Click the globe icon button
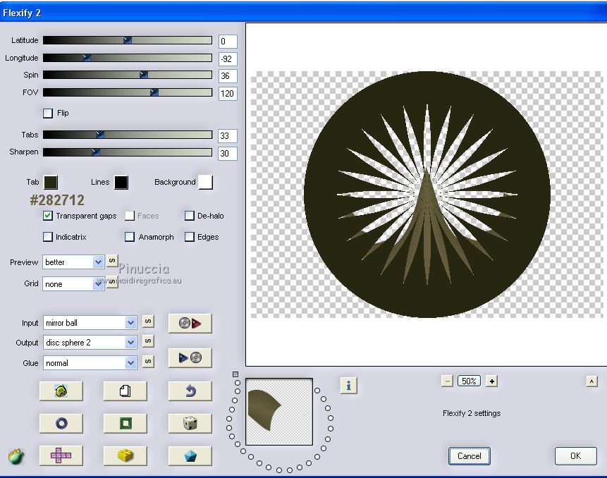The width and height of the screenshot is (607, 478). point(61,391)
